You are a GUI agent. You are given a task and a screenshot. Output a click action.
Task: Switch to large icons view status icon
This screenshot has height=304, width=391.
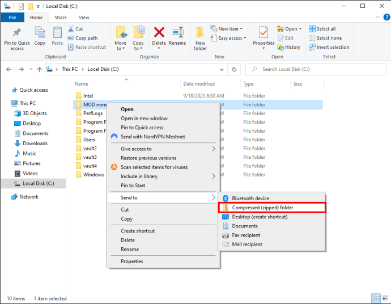click(x=385, y=298)
